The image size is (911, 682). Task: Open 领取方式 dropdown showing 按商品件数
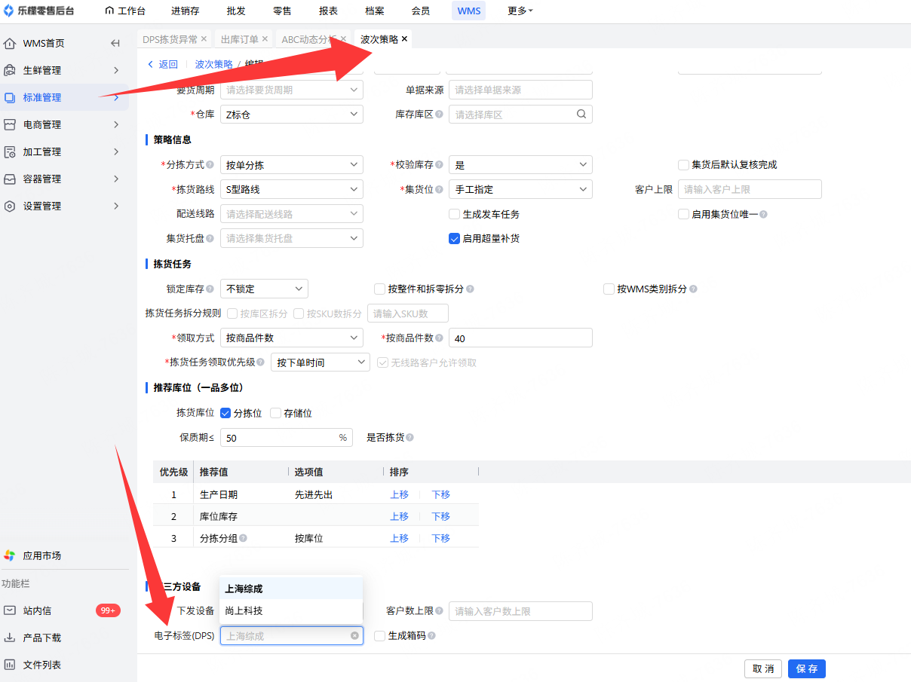(x=292, y=338)
